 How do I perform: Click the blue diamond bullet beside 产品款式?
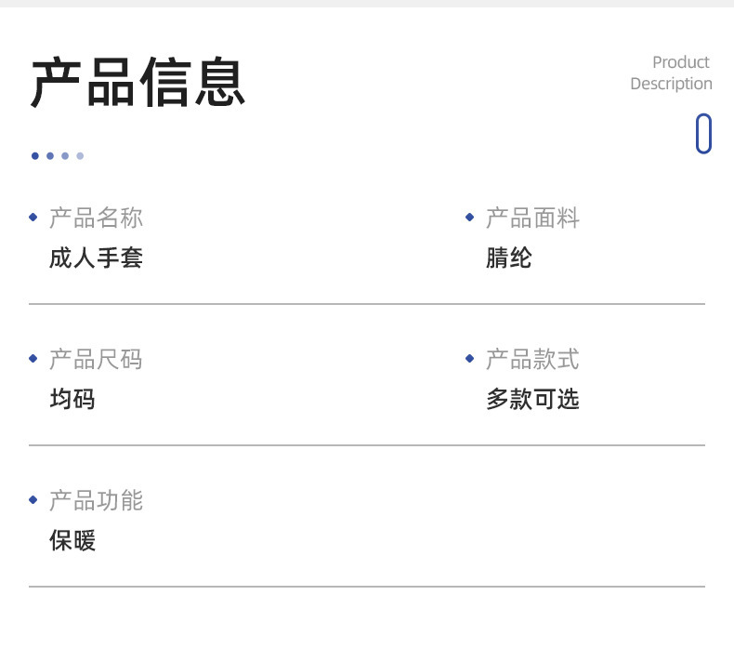tap(469, 359)
